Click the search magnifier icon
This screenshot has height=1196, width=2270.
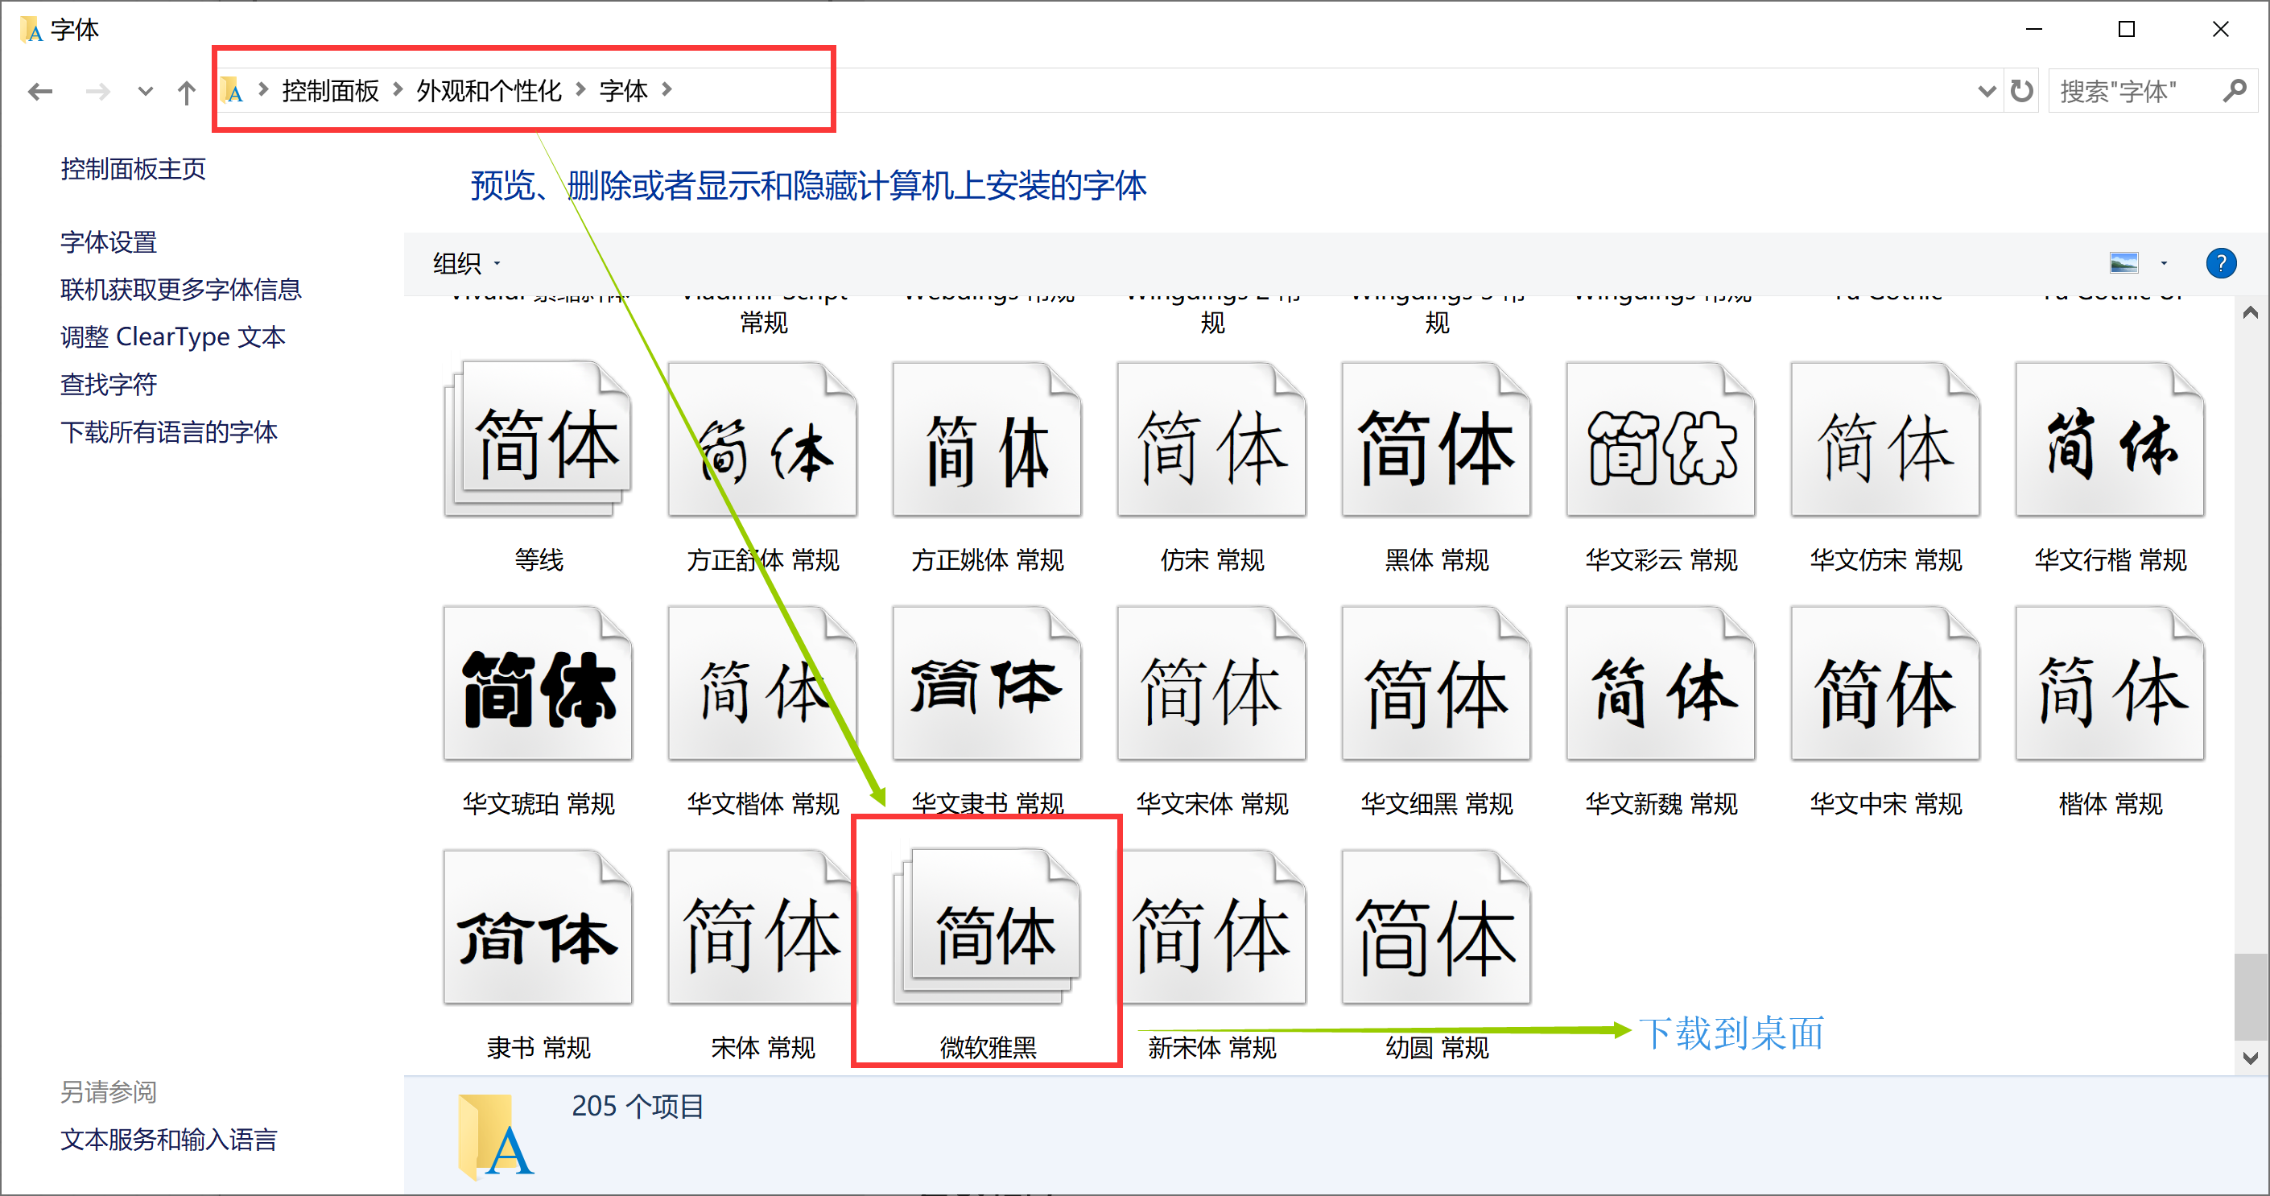[x=2235, y=90]
